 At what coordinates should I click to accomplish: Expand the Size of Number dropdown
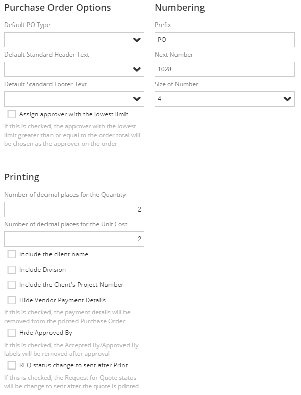pyautogui.click(x=224, y=99)
